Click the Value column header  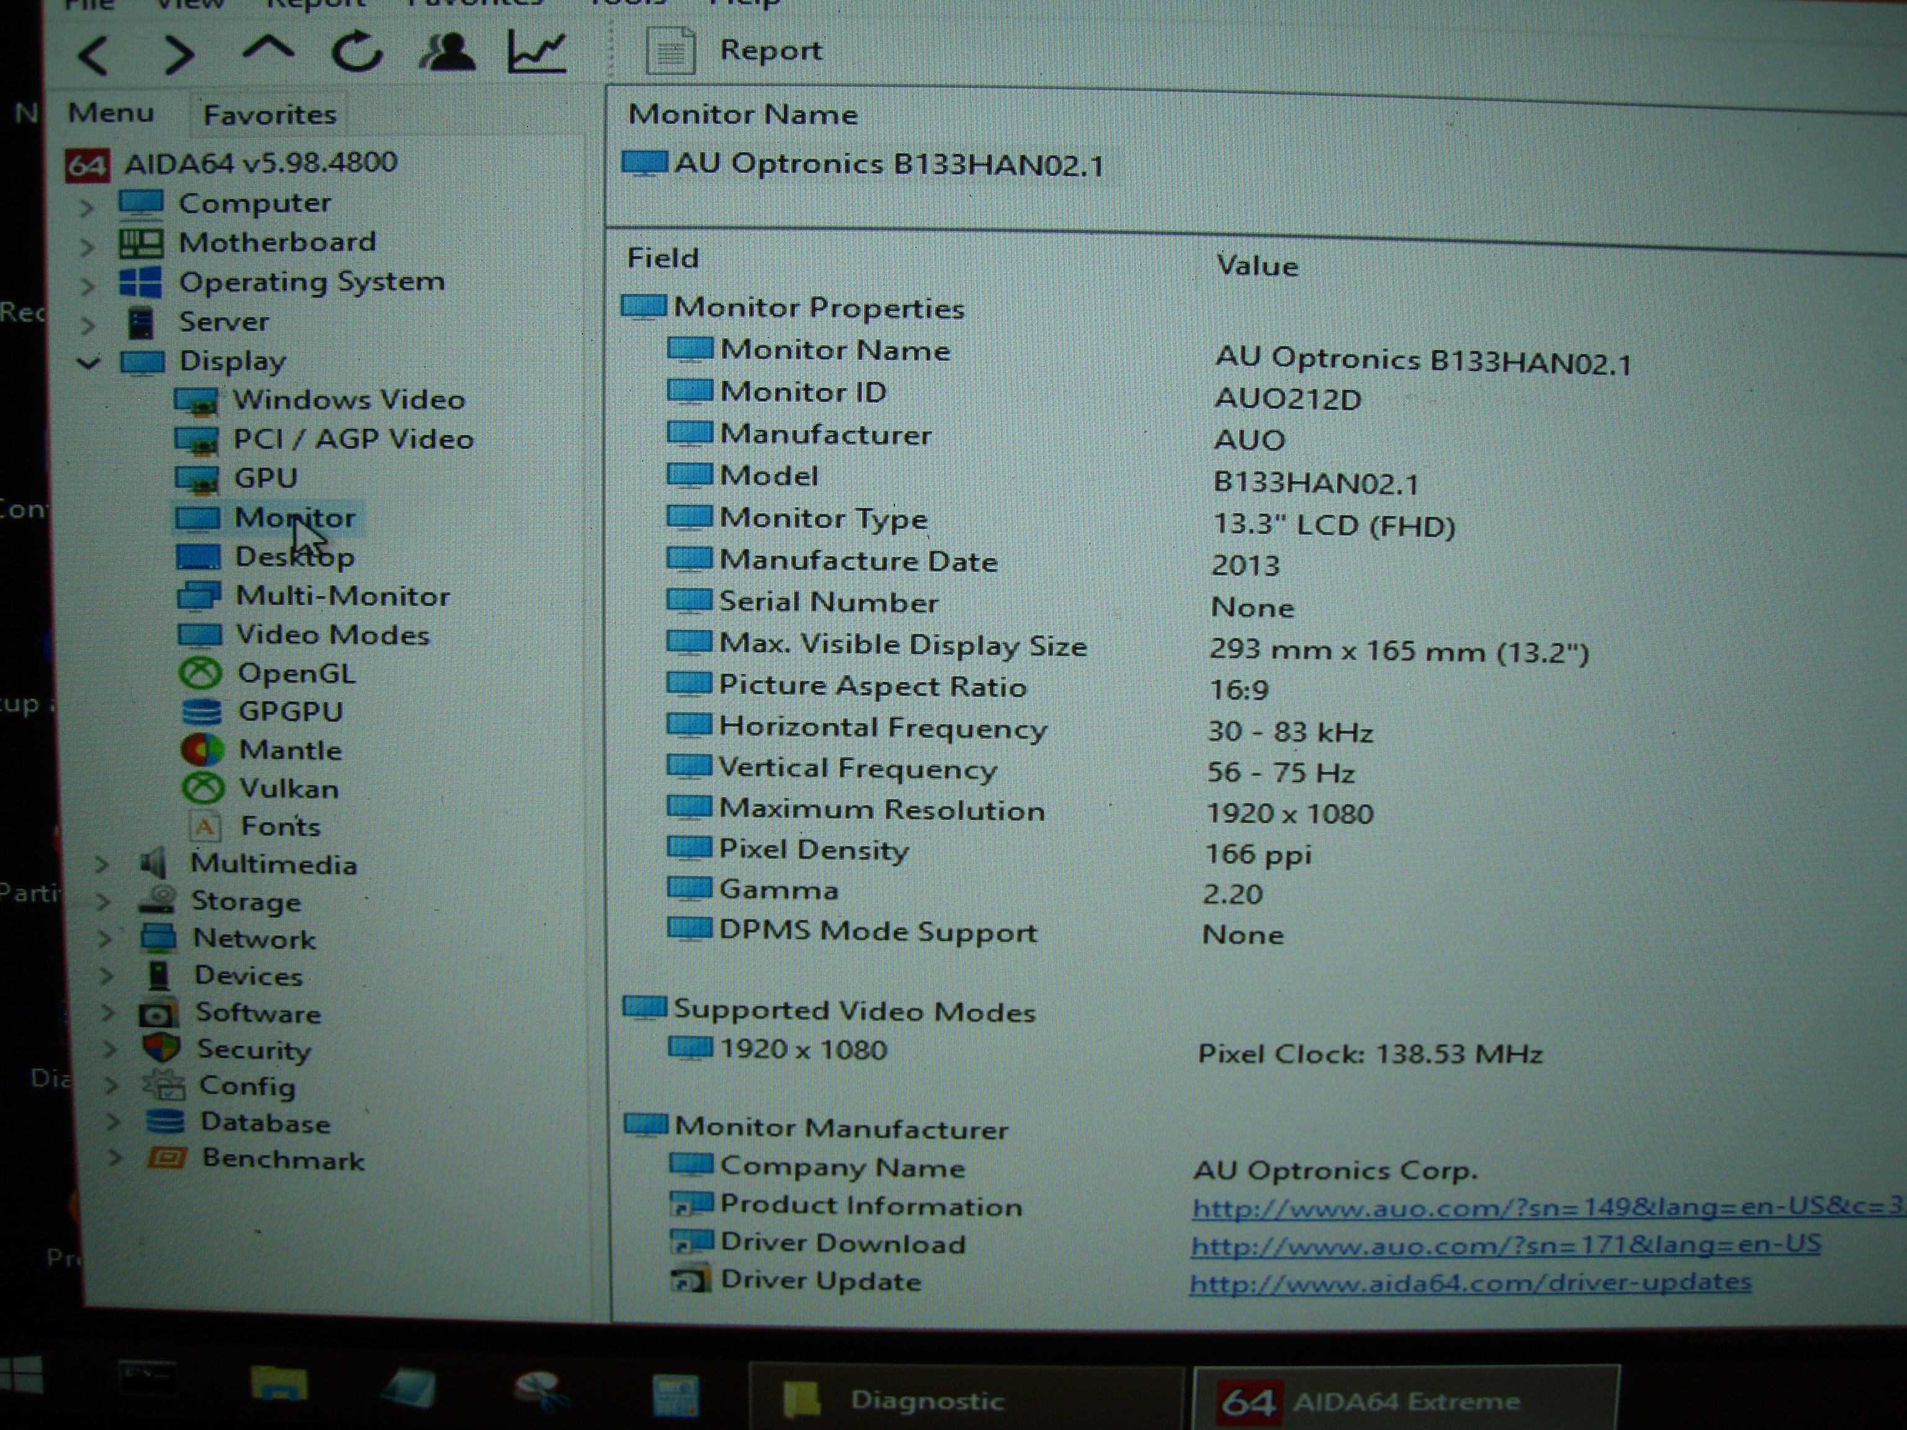click(1257, 266)
